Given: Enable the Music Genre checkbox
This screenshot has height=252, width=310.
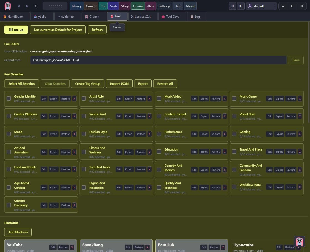Looking at the screenshot, I should coord(234,98).
